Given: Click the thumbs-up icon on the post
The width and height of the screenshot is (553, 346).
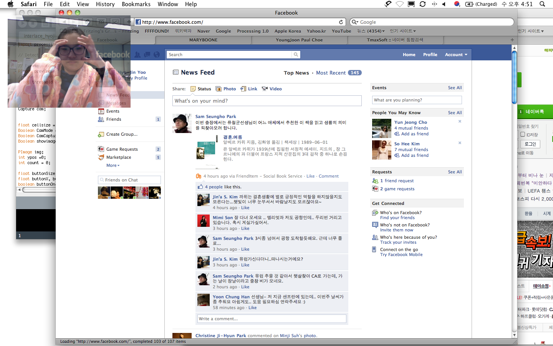Looking at the screenshot, I should pos(200,186).
